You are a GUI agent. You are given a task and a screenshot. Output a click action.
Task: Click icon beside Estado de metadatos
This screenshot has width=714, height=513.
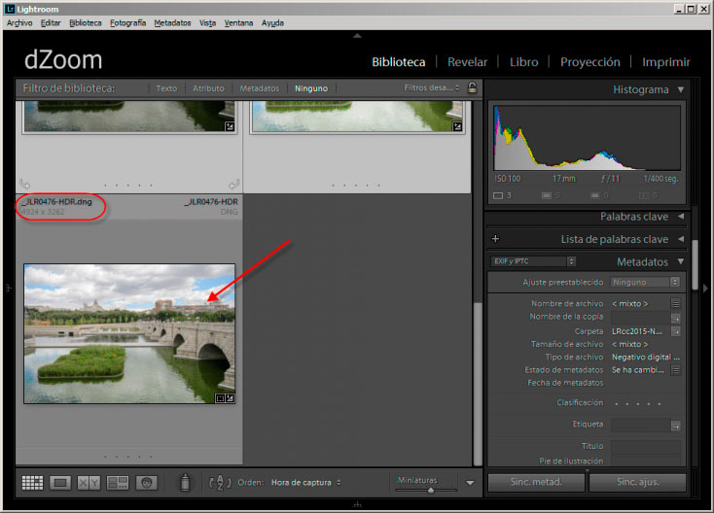point(676,370)
